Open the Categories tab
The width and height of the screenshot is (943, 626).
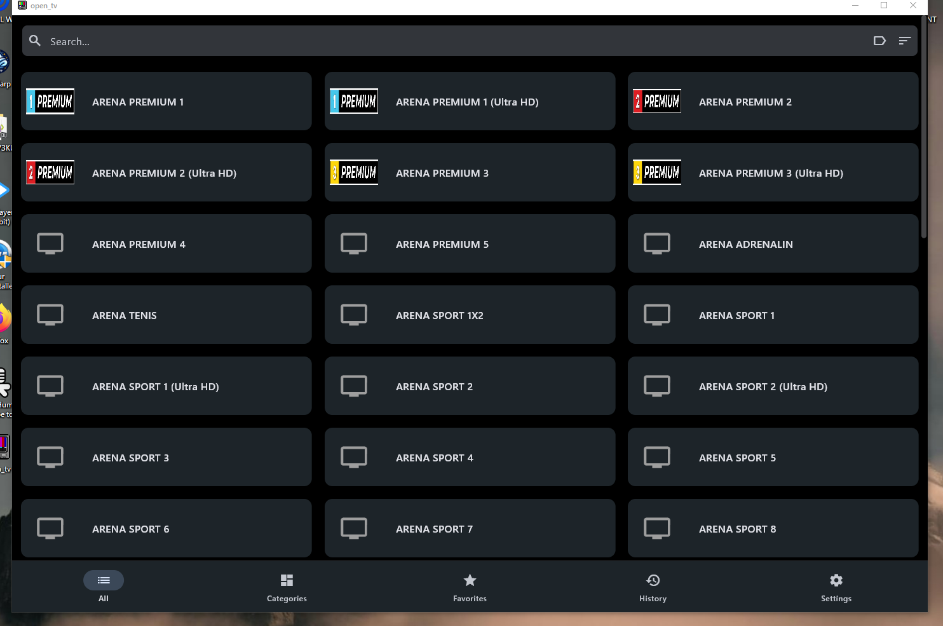(287, 587)
